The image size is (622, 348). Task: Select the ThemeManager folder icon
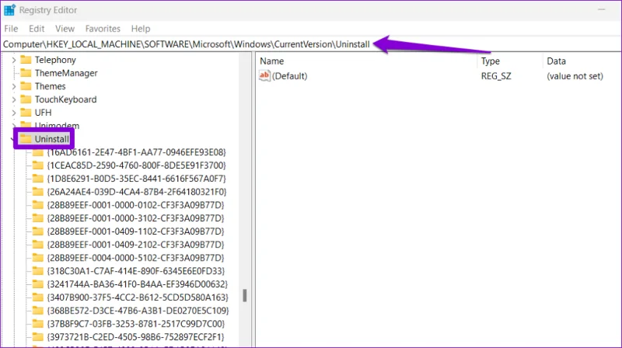click(26, 72)
